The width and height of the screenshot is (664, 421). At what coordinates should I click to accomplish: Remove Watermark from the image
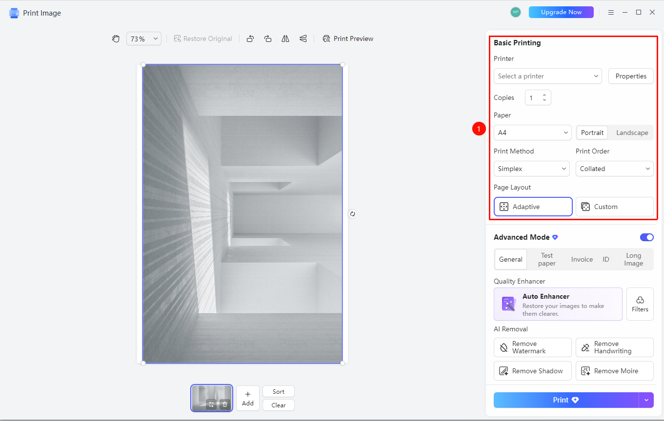[x=533, y=347]
